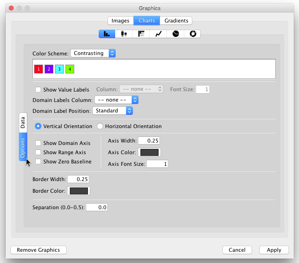Click the Separation value input field
The width and height of the screenshot is (299, 263).
click(x=97, y=208)
